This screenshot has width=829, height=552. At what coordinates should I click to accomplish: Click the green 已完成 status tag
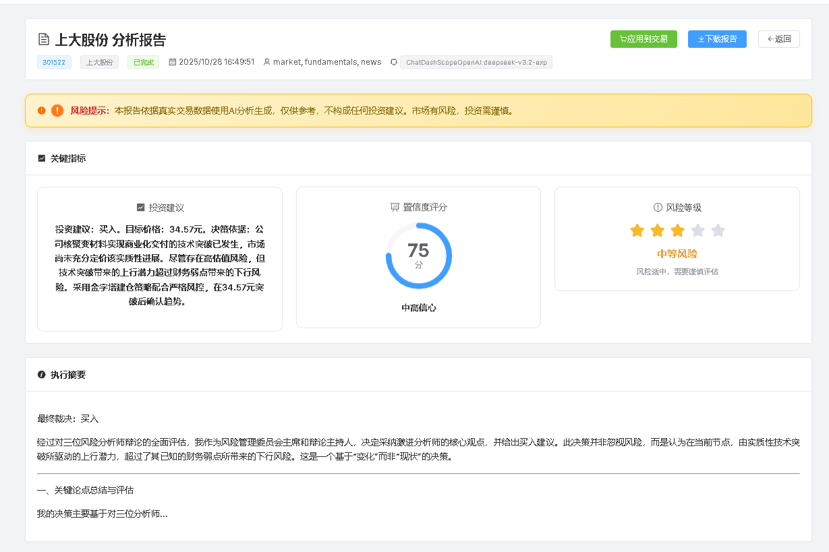(143, 62)
